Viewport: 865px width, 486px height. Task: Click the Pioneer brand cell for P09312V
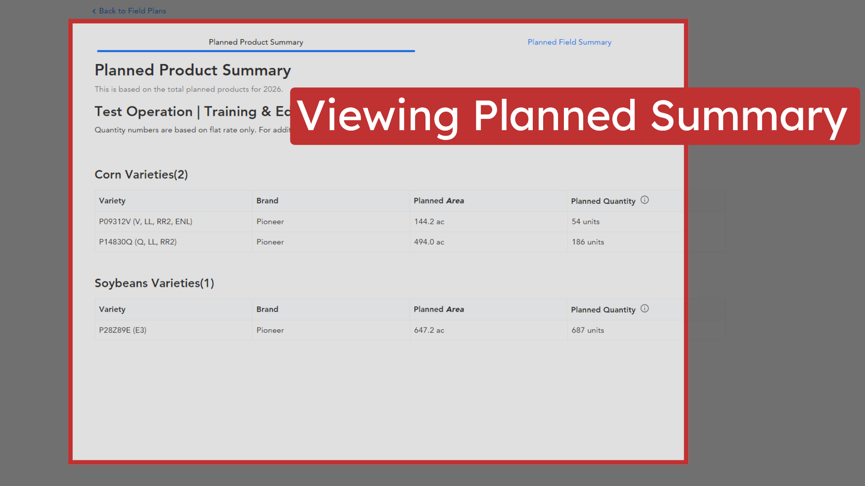331,222
